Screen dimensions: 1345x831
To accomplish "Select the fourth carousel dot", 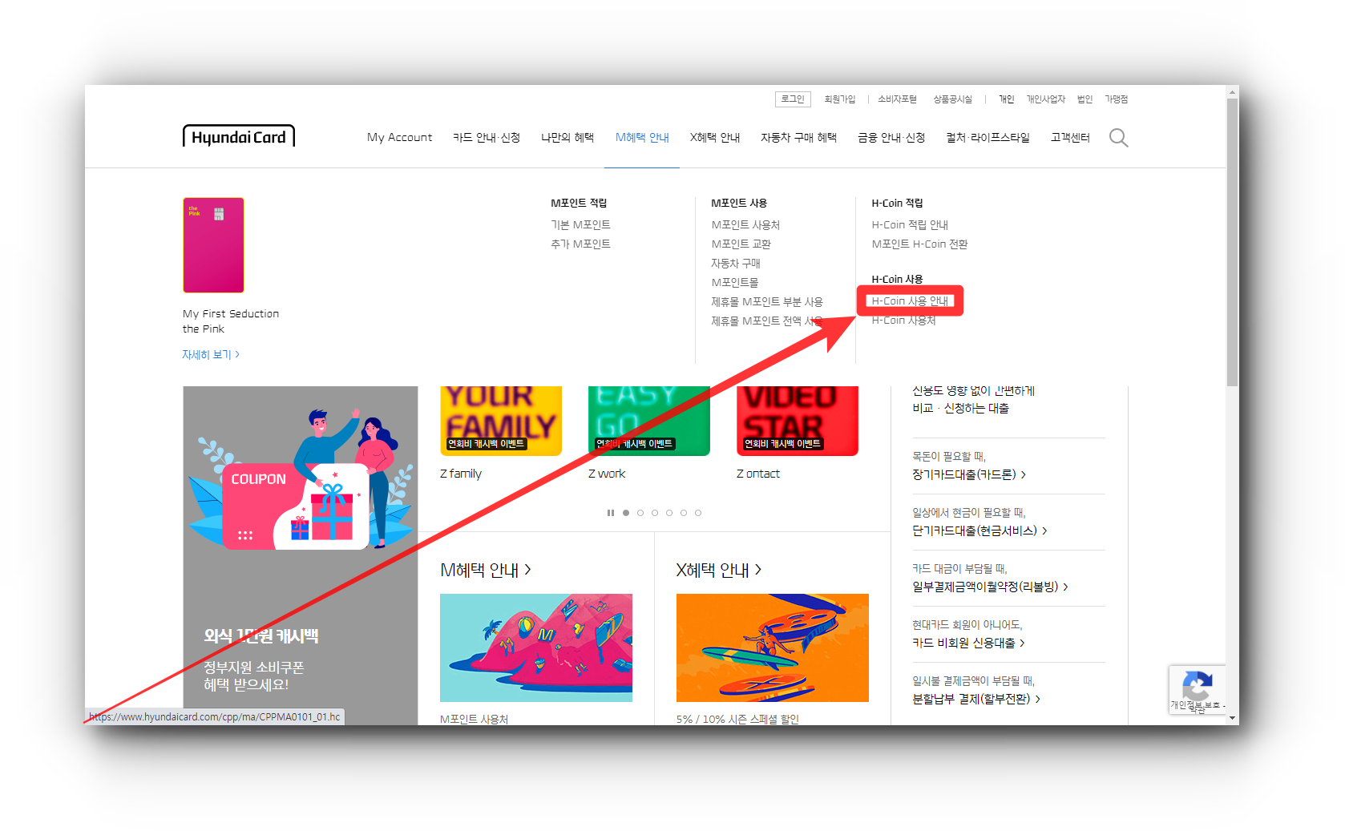I will pos(669,513).
